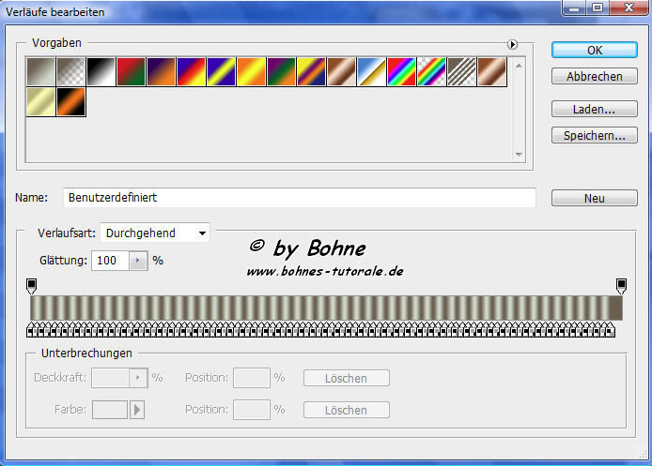652x466 pixels.
Task: Choose the red-to-green gradient preset
Action: (132, 71)
